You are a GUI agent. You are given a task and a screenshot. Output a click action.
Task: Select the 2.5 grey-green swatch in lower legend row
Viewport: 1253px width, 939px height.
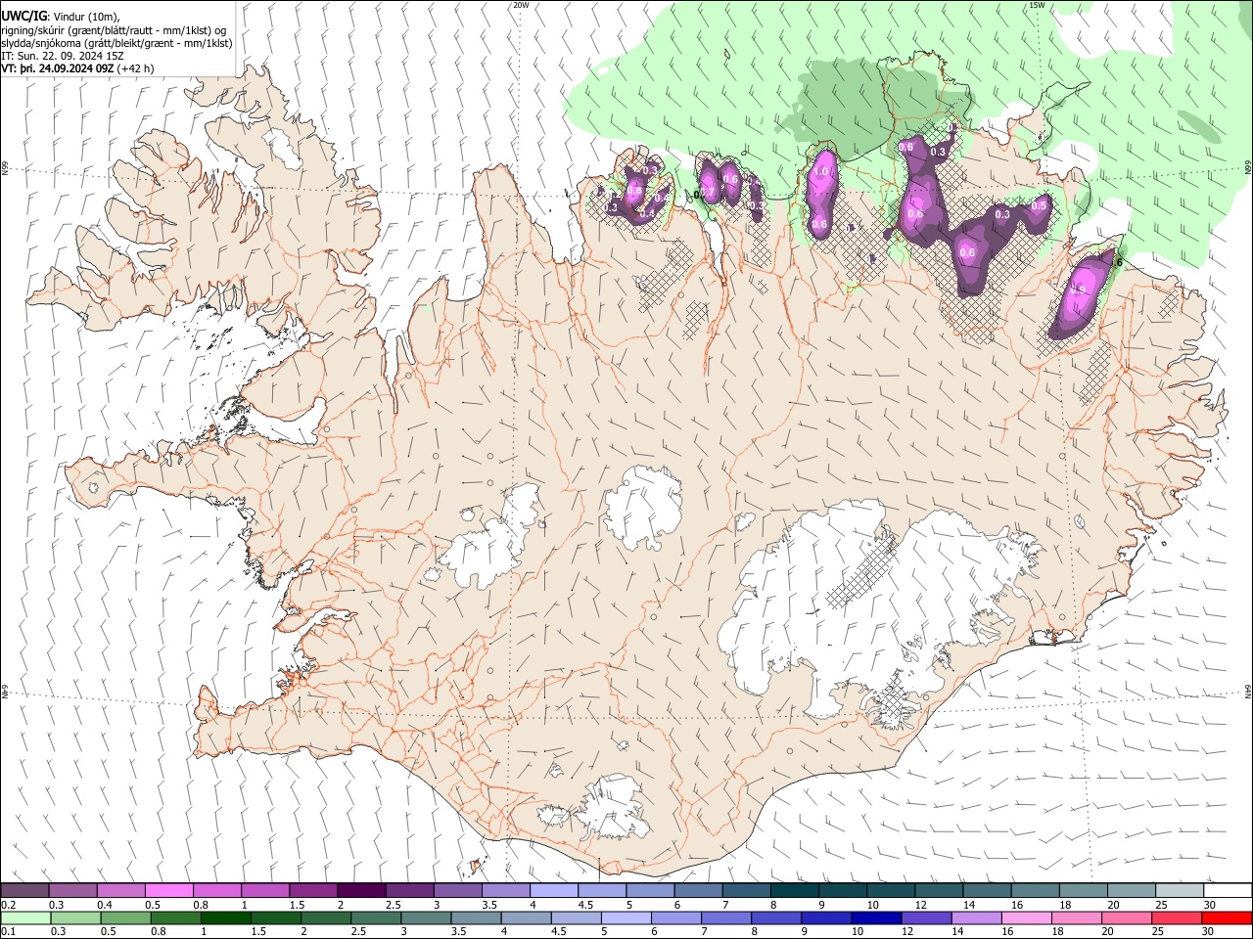pyautogui.click(x=377, y=917)
